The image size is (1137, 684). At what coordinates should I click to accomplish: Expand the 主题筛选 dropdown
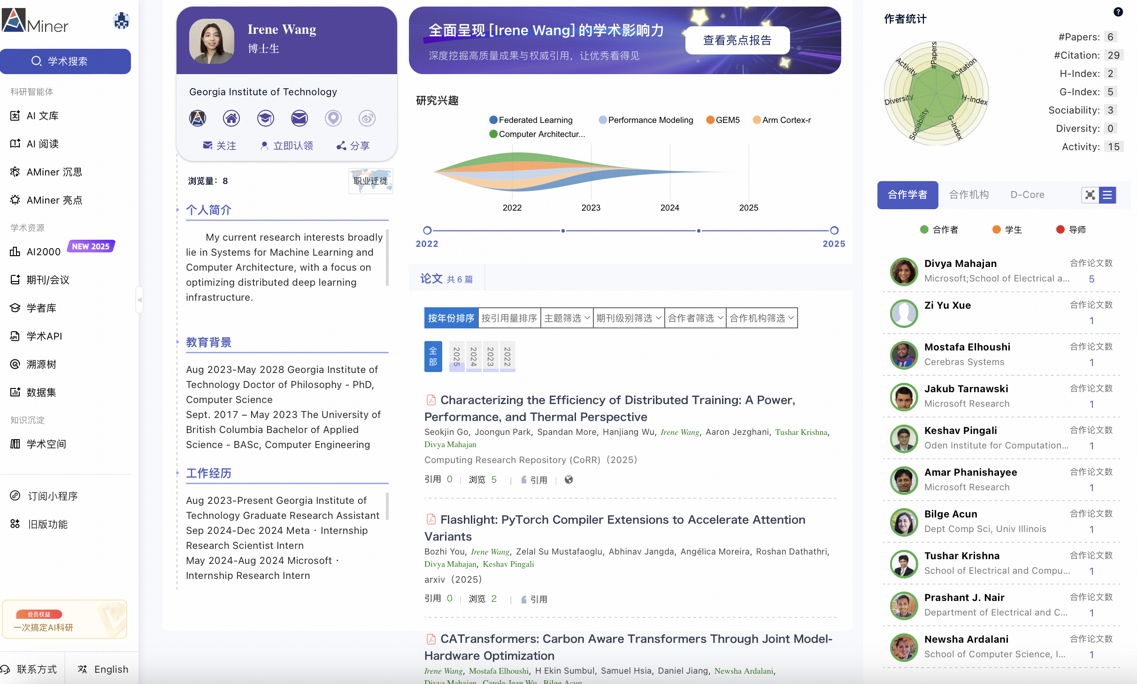[567, 318]
